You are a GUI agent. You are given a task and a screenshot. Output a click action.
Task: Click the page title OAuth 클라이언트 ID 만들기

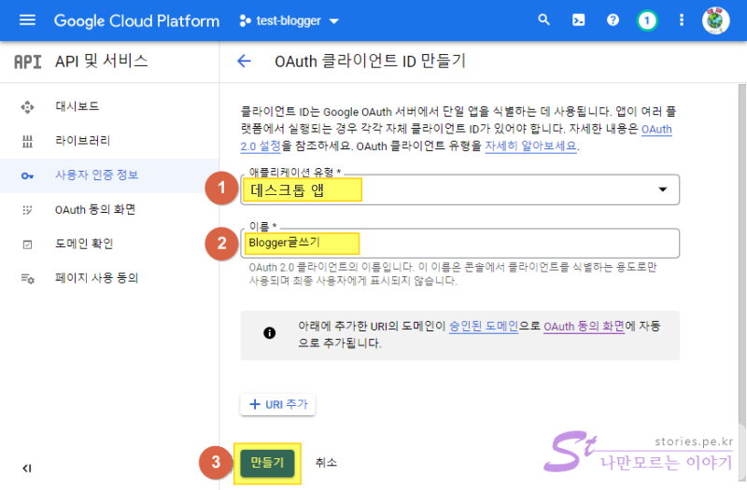tap(370, 61)
